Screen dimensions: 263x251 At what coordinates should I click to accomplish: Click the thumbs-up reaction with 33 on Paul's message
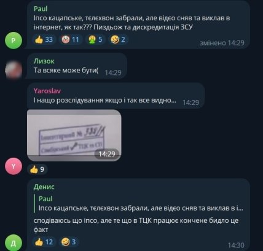pyautogui.click(x=44, y=39)
